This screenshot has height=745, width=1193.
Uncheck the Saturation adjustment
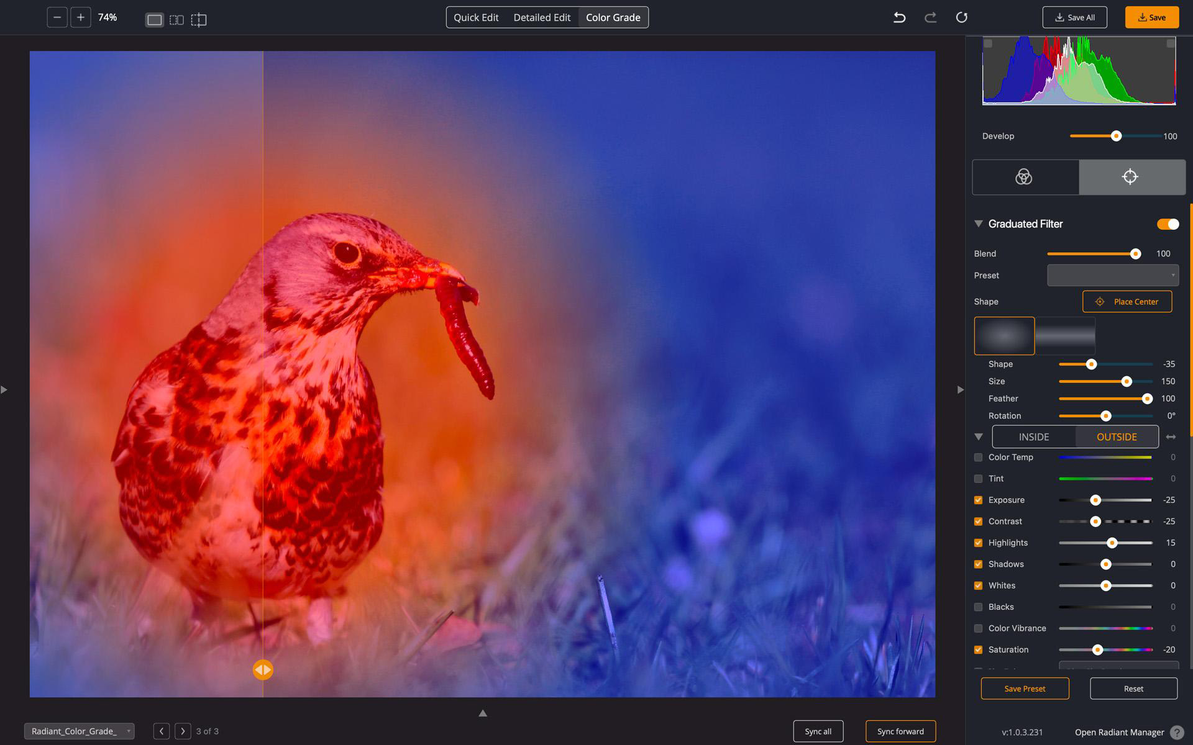(978, 649)
